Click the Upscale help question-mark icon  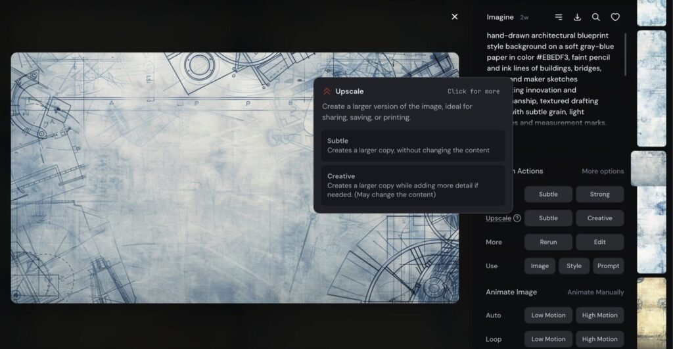coord(517,218)
